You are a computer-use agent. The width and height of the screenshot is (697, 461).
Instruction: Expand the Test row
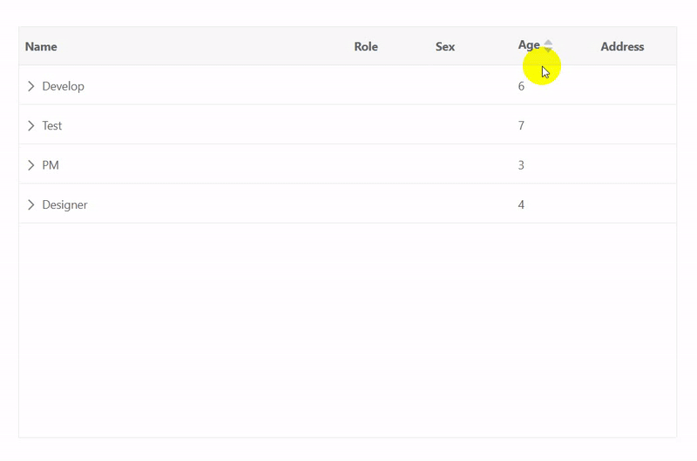point(31,125)
